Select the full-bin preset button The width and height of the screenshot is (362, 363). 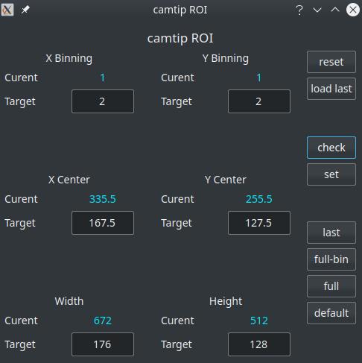331,259
